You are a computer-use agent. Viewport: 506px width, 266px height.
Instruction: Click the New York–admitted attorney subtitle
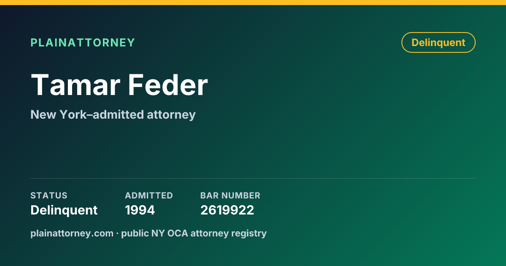click(x=113, y=114)
